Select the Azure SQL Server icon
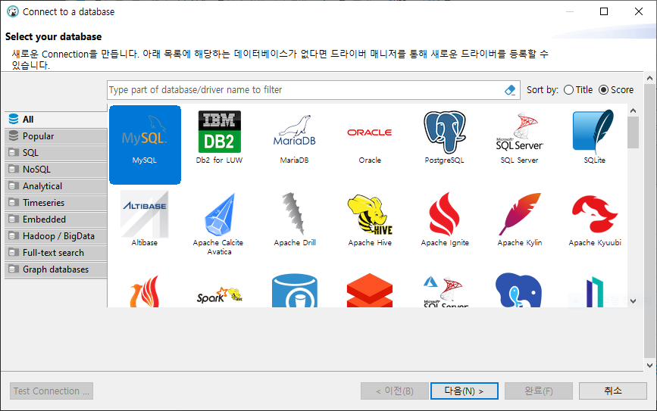Viewport: 657px width, 411px height. click(x=445, y=291)
